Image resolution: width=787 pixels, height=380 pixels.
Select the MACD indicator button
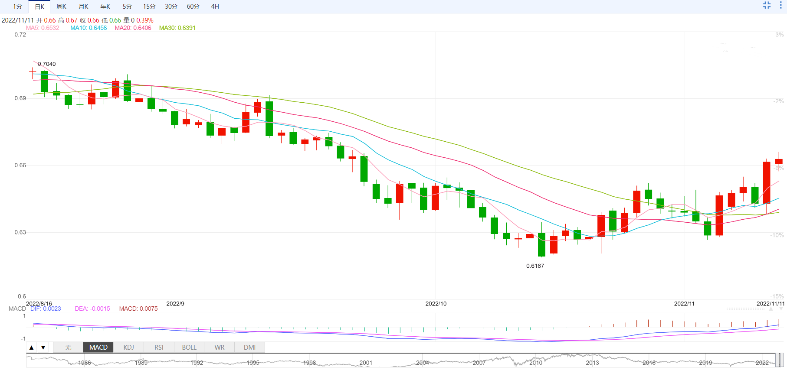click(98, 348)
